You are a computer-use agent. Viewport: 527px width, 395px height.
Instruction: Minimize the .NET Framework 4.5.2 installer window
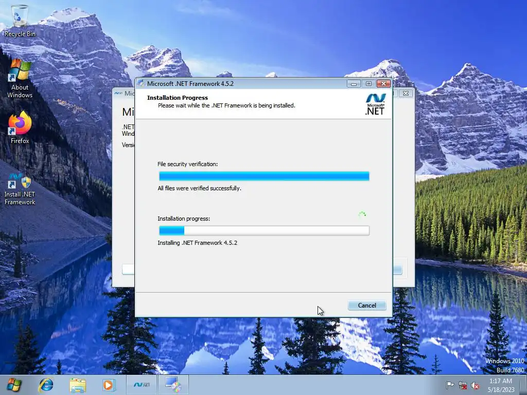click(x=354, y=84)
